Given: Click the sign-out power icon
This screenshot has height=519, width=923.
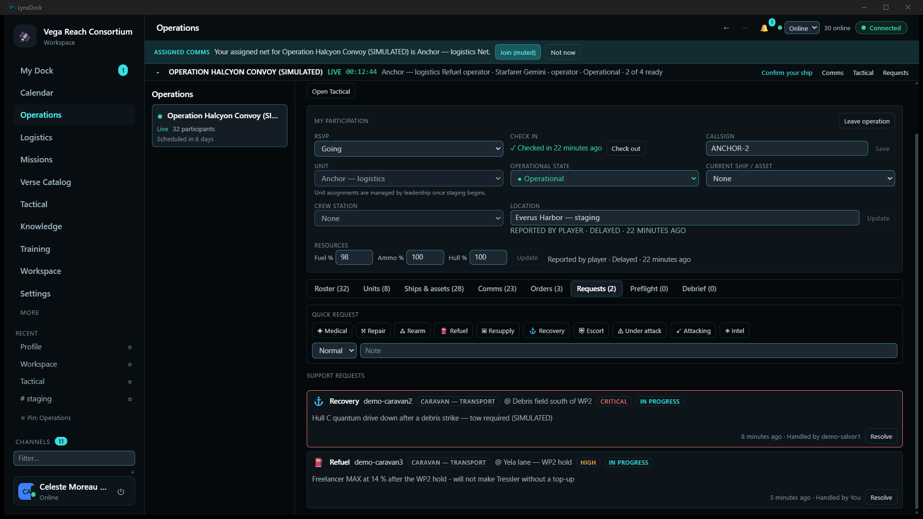Looking at the screenshot, I should click(x=121, y=492).
